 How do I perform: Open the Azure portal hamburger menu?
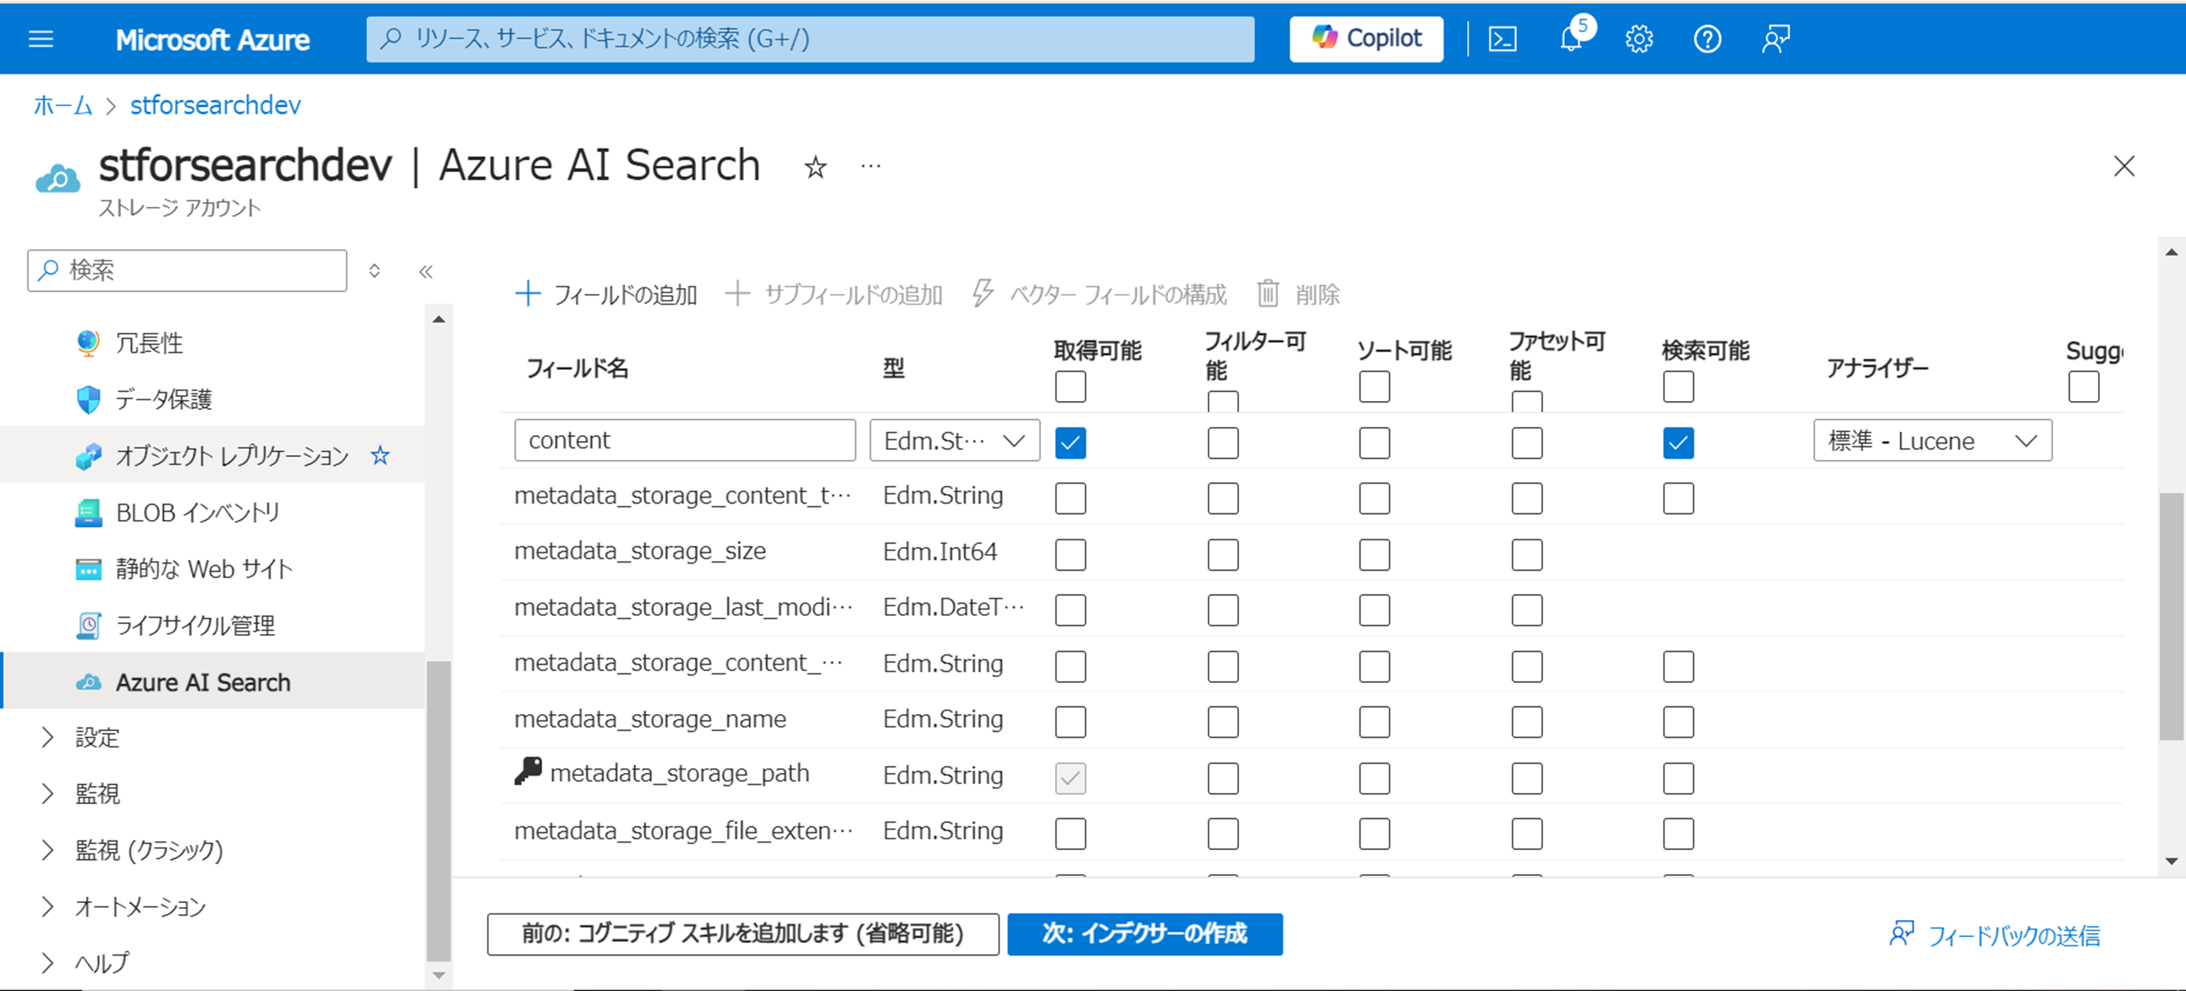click(41, 39)
